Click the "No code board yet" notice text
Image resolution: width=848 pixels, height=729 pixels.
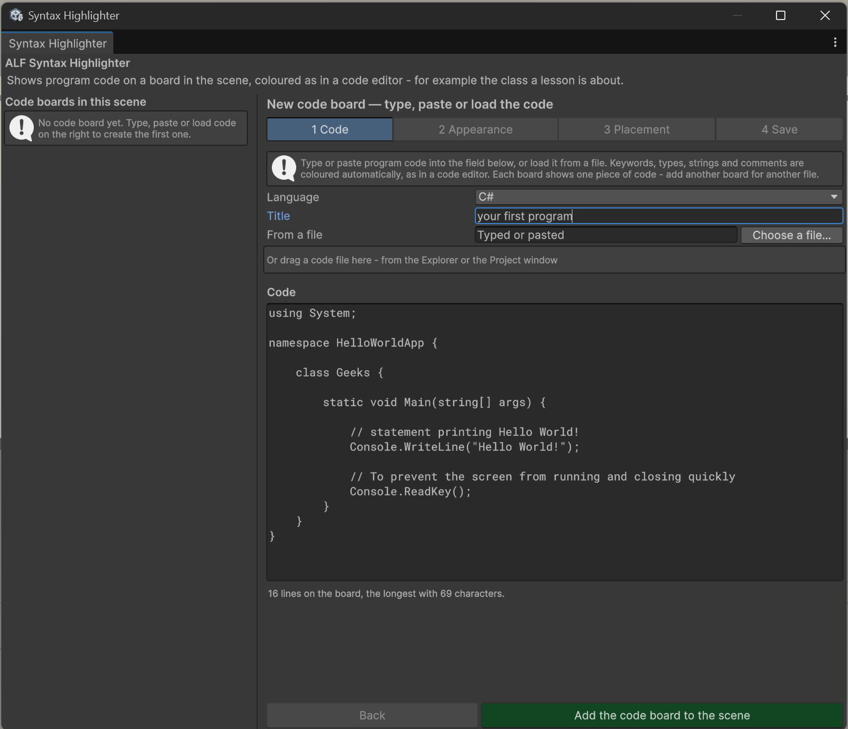tap(137, 128)
